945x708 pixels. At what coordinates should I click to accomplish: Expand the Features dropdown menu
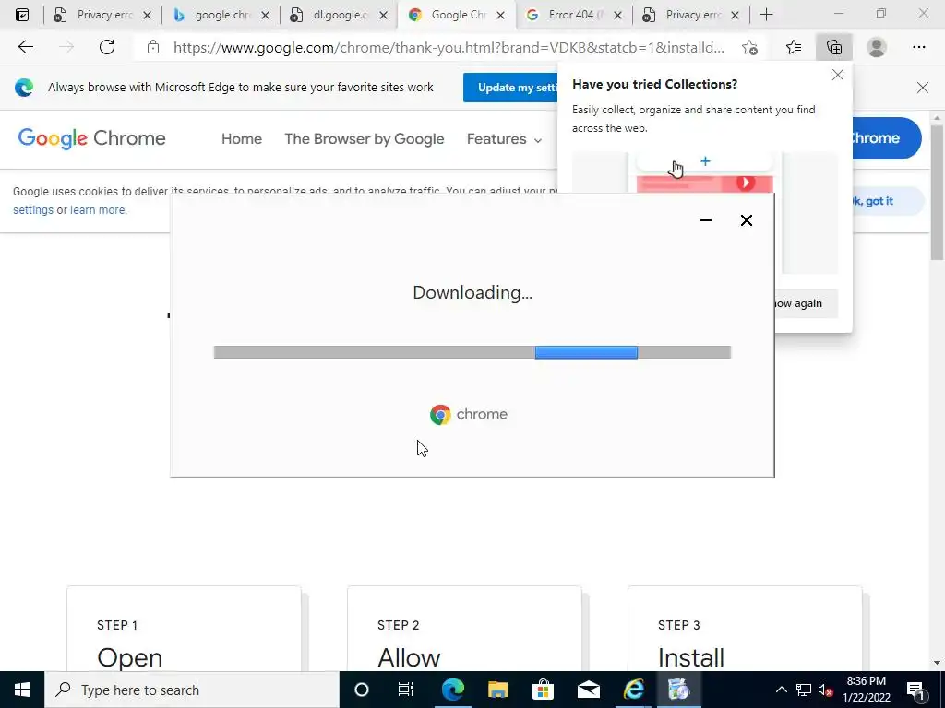pos(505,139)
